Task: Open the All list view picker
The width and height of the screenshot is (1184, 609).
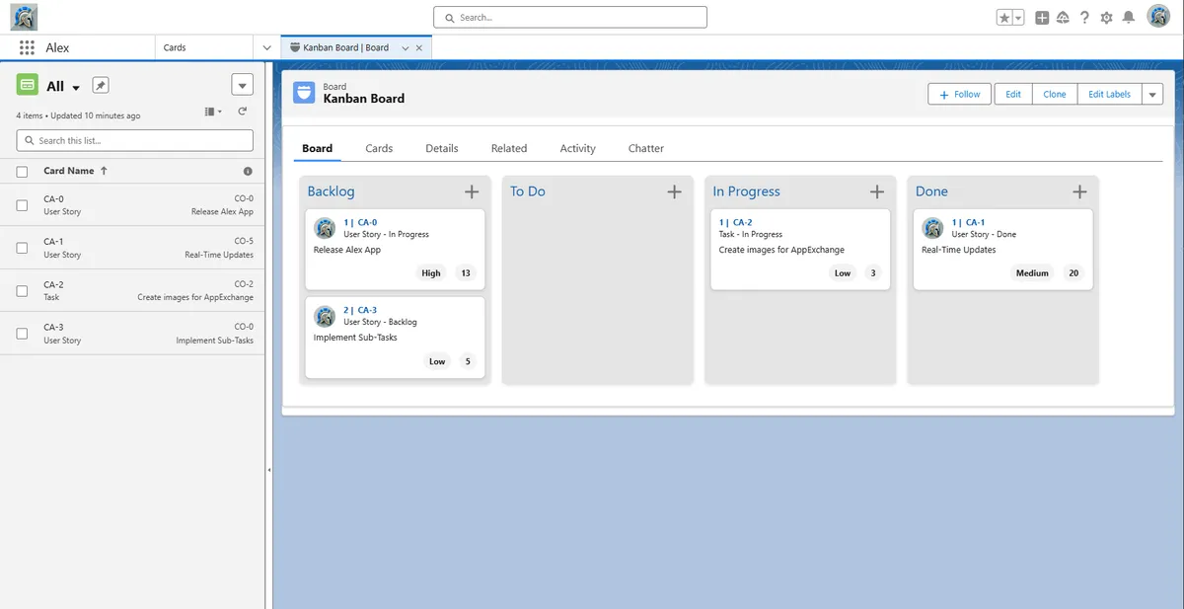Action: coord(64,86)
